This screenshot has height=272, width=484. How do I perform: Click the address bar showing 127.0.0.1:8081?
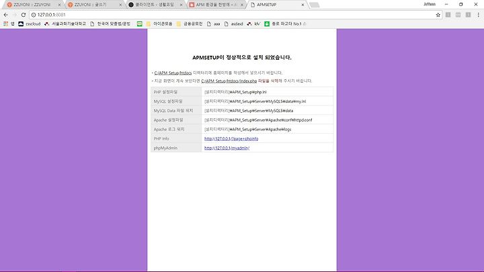[235, 15]
